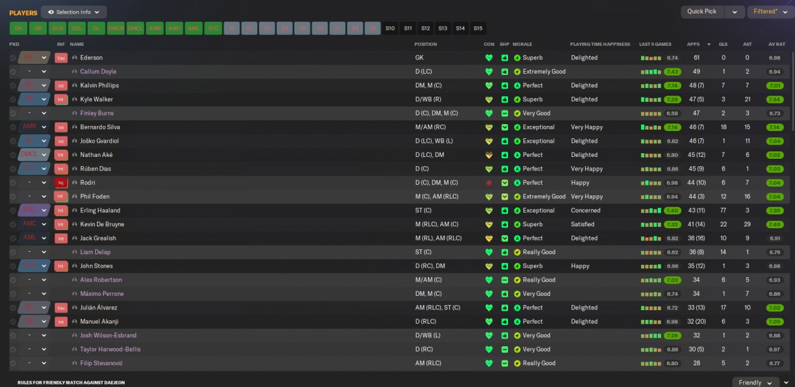Viewport: 795px width, 387px height.
Task: Toggle the picked checkmark for Rodri
Action: [x=13, y=183]
